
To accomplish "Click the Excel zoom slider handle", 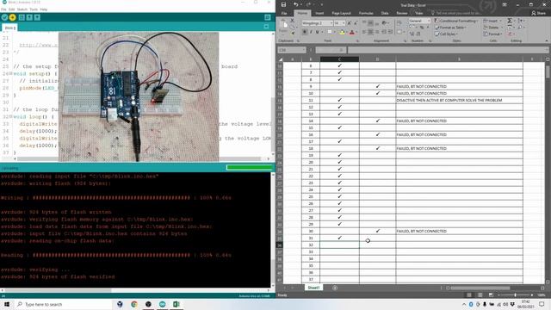I will (x=515, y=294).
